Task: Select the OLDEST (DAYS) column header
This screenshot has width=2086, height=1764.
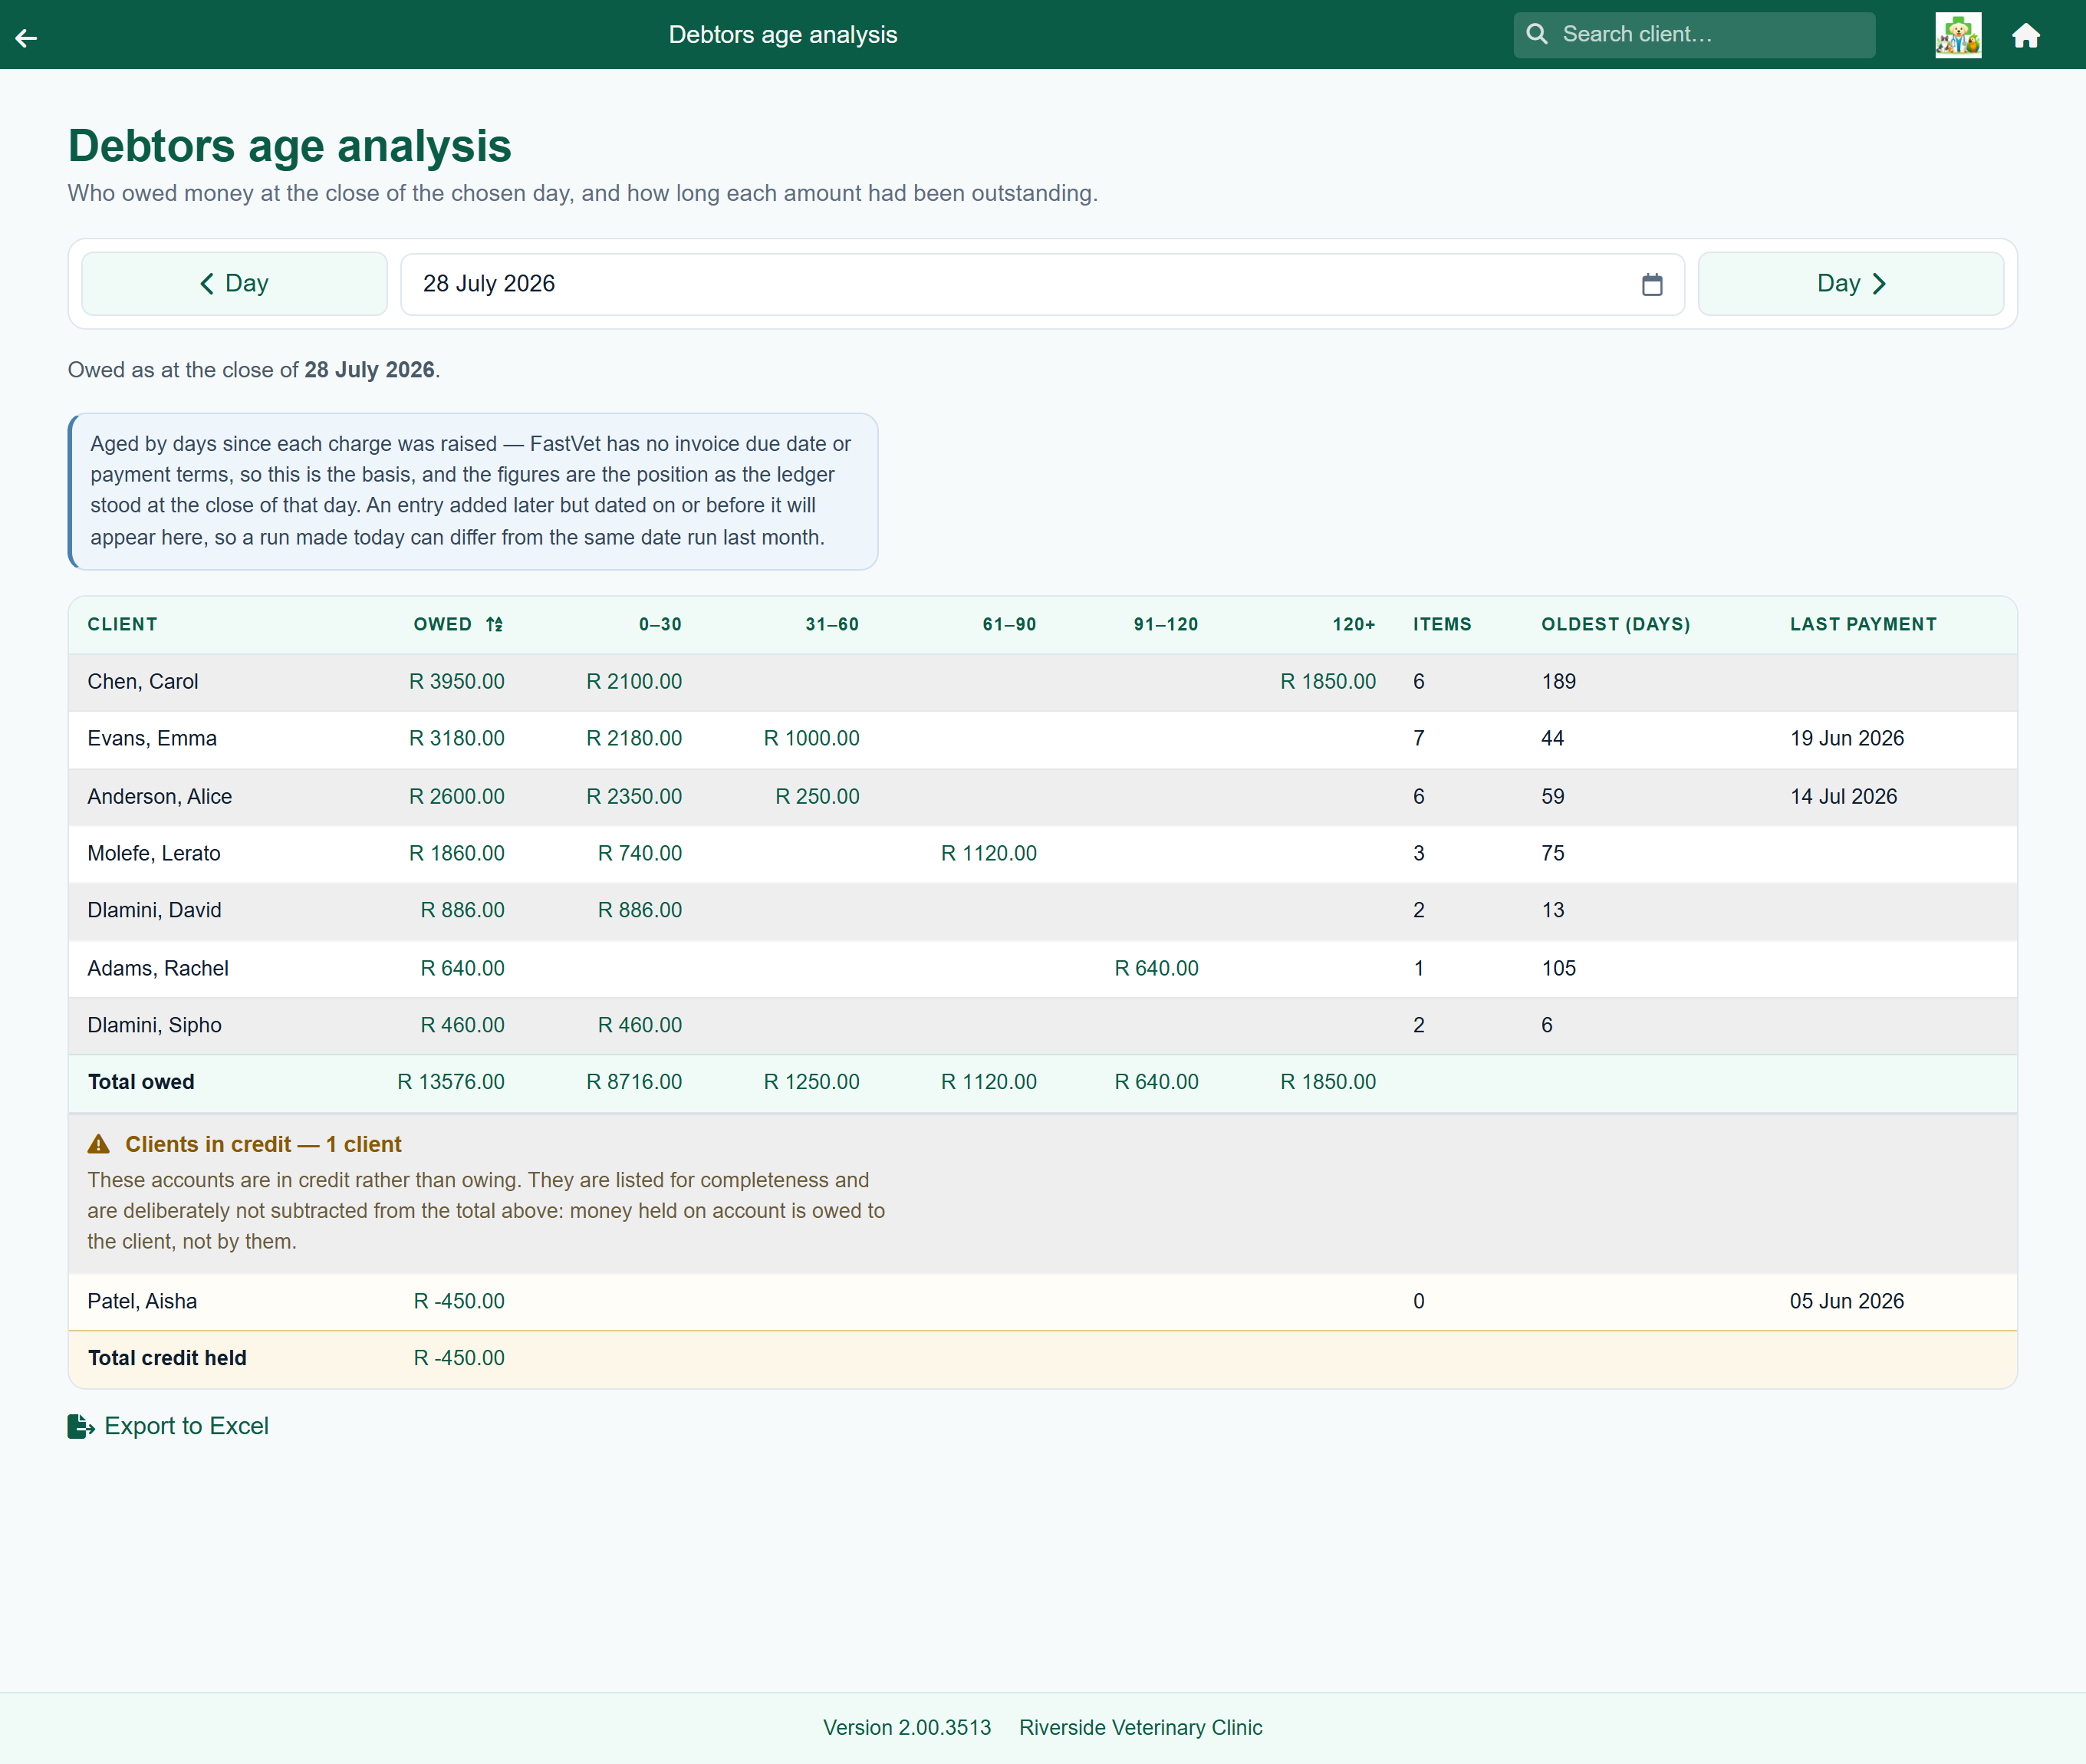Action: (x=1615, y=624)
